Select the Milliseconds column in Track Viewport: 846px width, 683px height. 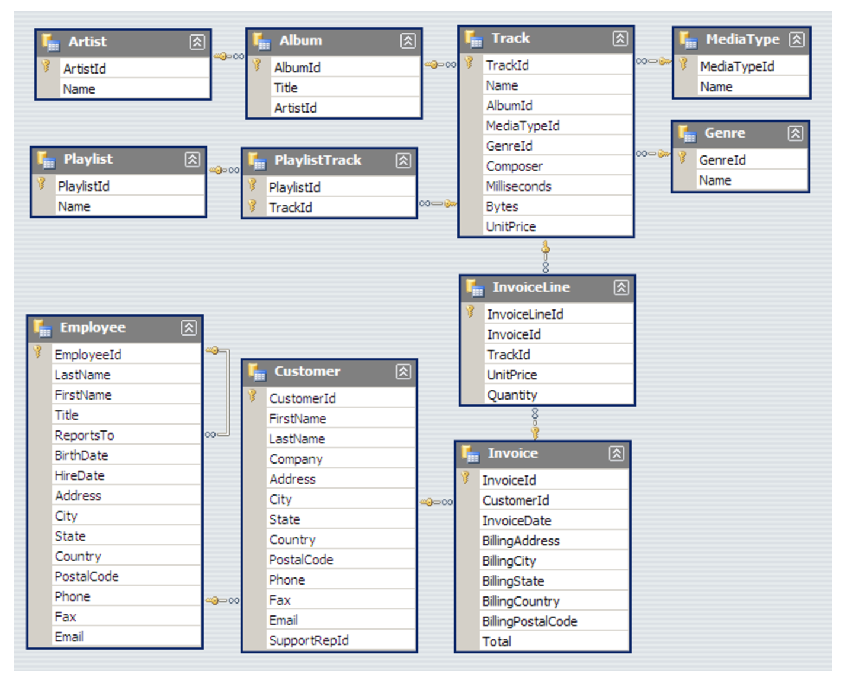pos(557,186)
